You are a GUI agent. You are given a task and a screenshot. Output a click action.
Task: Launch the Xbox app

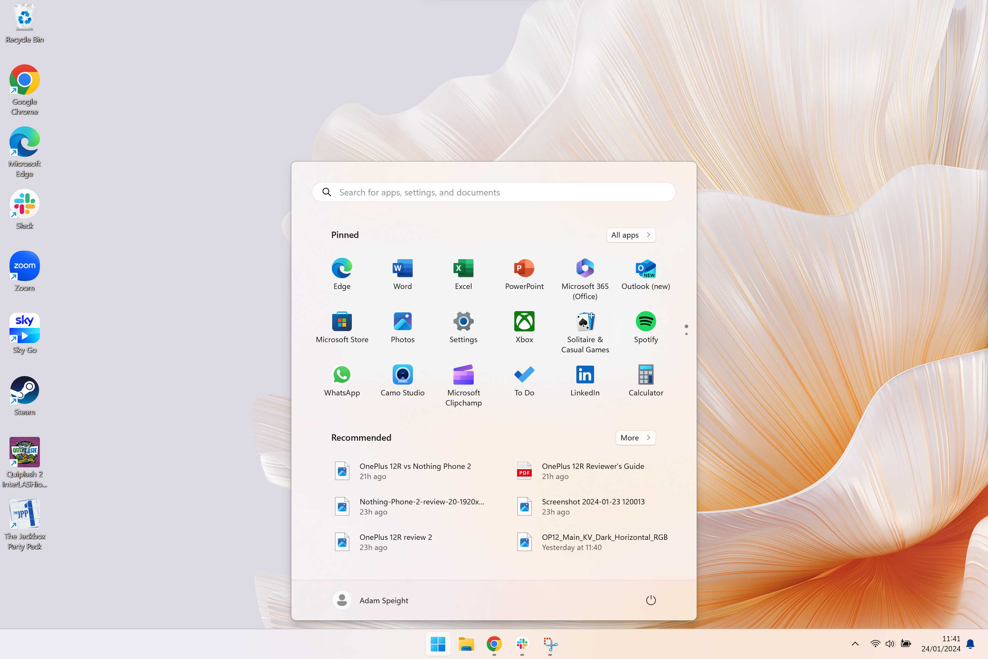[524, 327]
